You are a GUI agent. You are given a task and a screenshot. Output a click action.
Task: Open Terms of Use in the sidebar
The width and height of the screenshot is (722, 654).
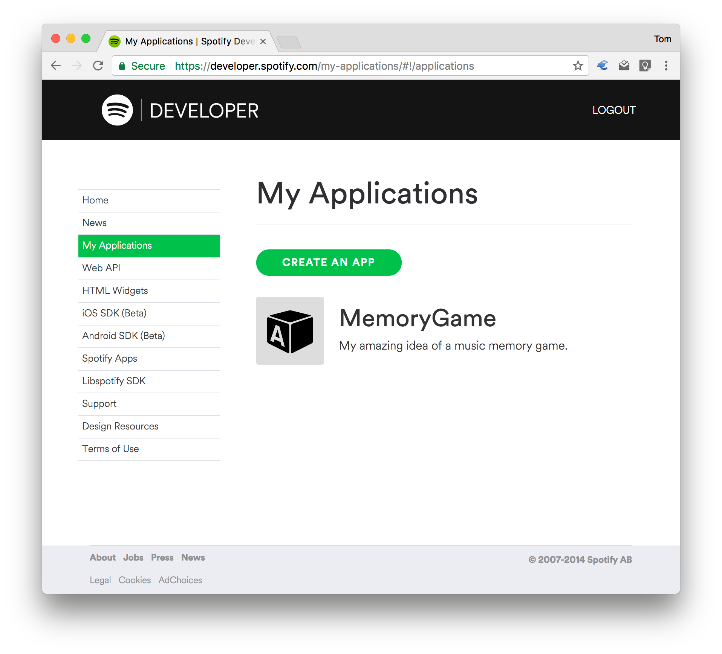pyautogui.click(x=149, y=449)
